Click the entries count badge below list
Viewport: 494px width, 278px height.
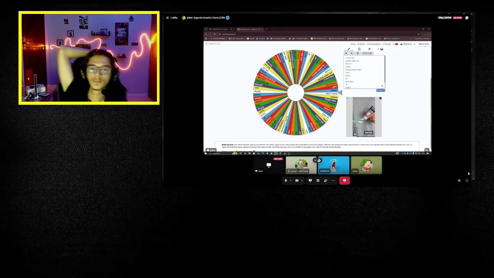(381, 90)
